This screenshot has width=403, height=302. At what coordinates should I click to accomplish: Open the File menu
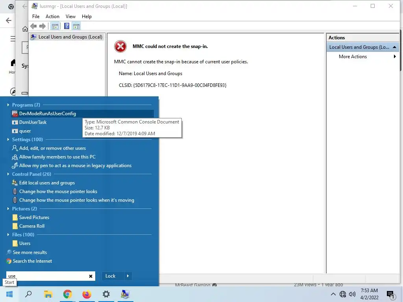pos(36,17)
